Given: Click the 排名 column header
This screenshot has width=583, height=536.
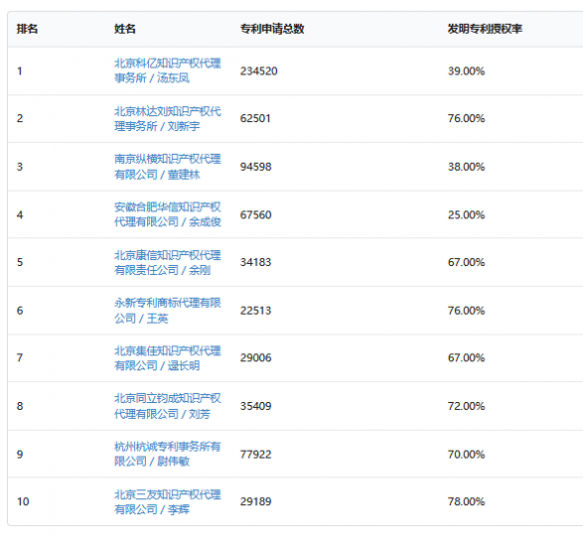Looking at the screenshot, I should pyautogui.click(x=27, y=29).
